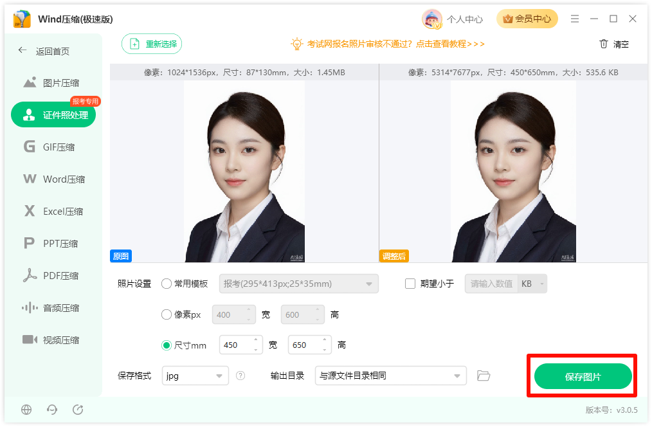Click the globe icon at bottom left

(26, 410)
